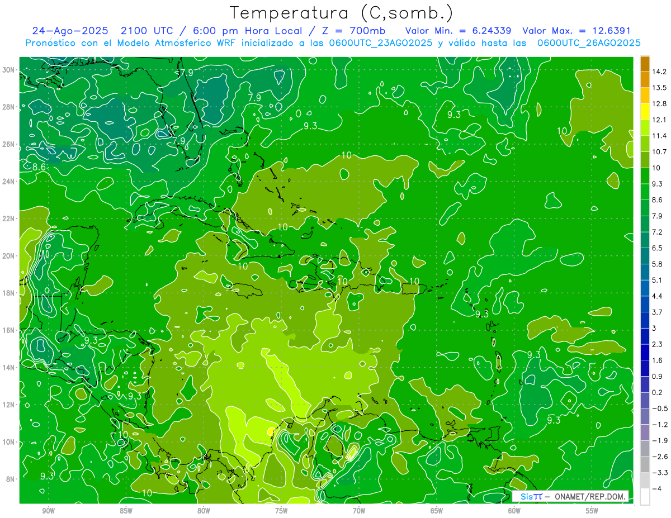Image resolution: width=671 pixels, height=518 pixels.
Task: Pick the white swatch below -4
Action: 645,496
